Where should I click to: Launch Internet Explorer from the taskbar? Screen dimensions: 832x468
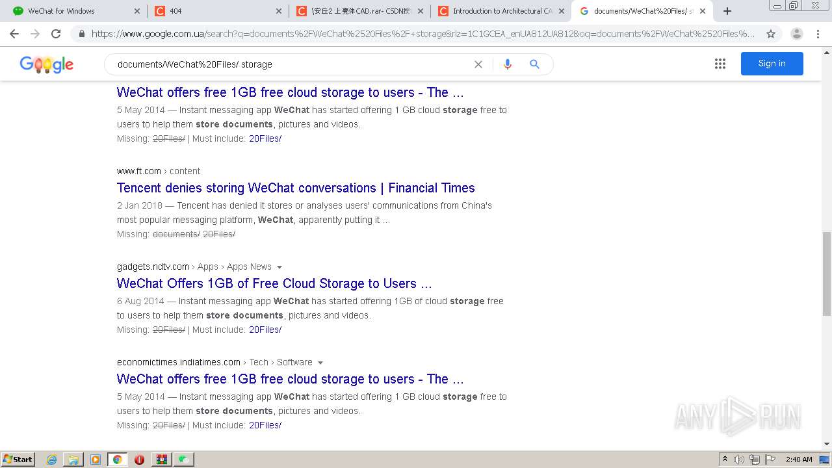(x=51, y=460)
